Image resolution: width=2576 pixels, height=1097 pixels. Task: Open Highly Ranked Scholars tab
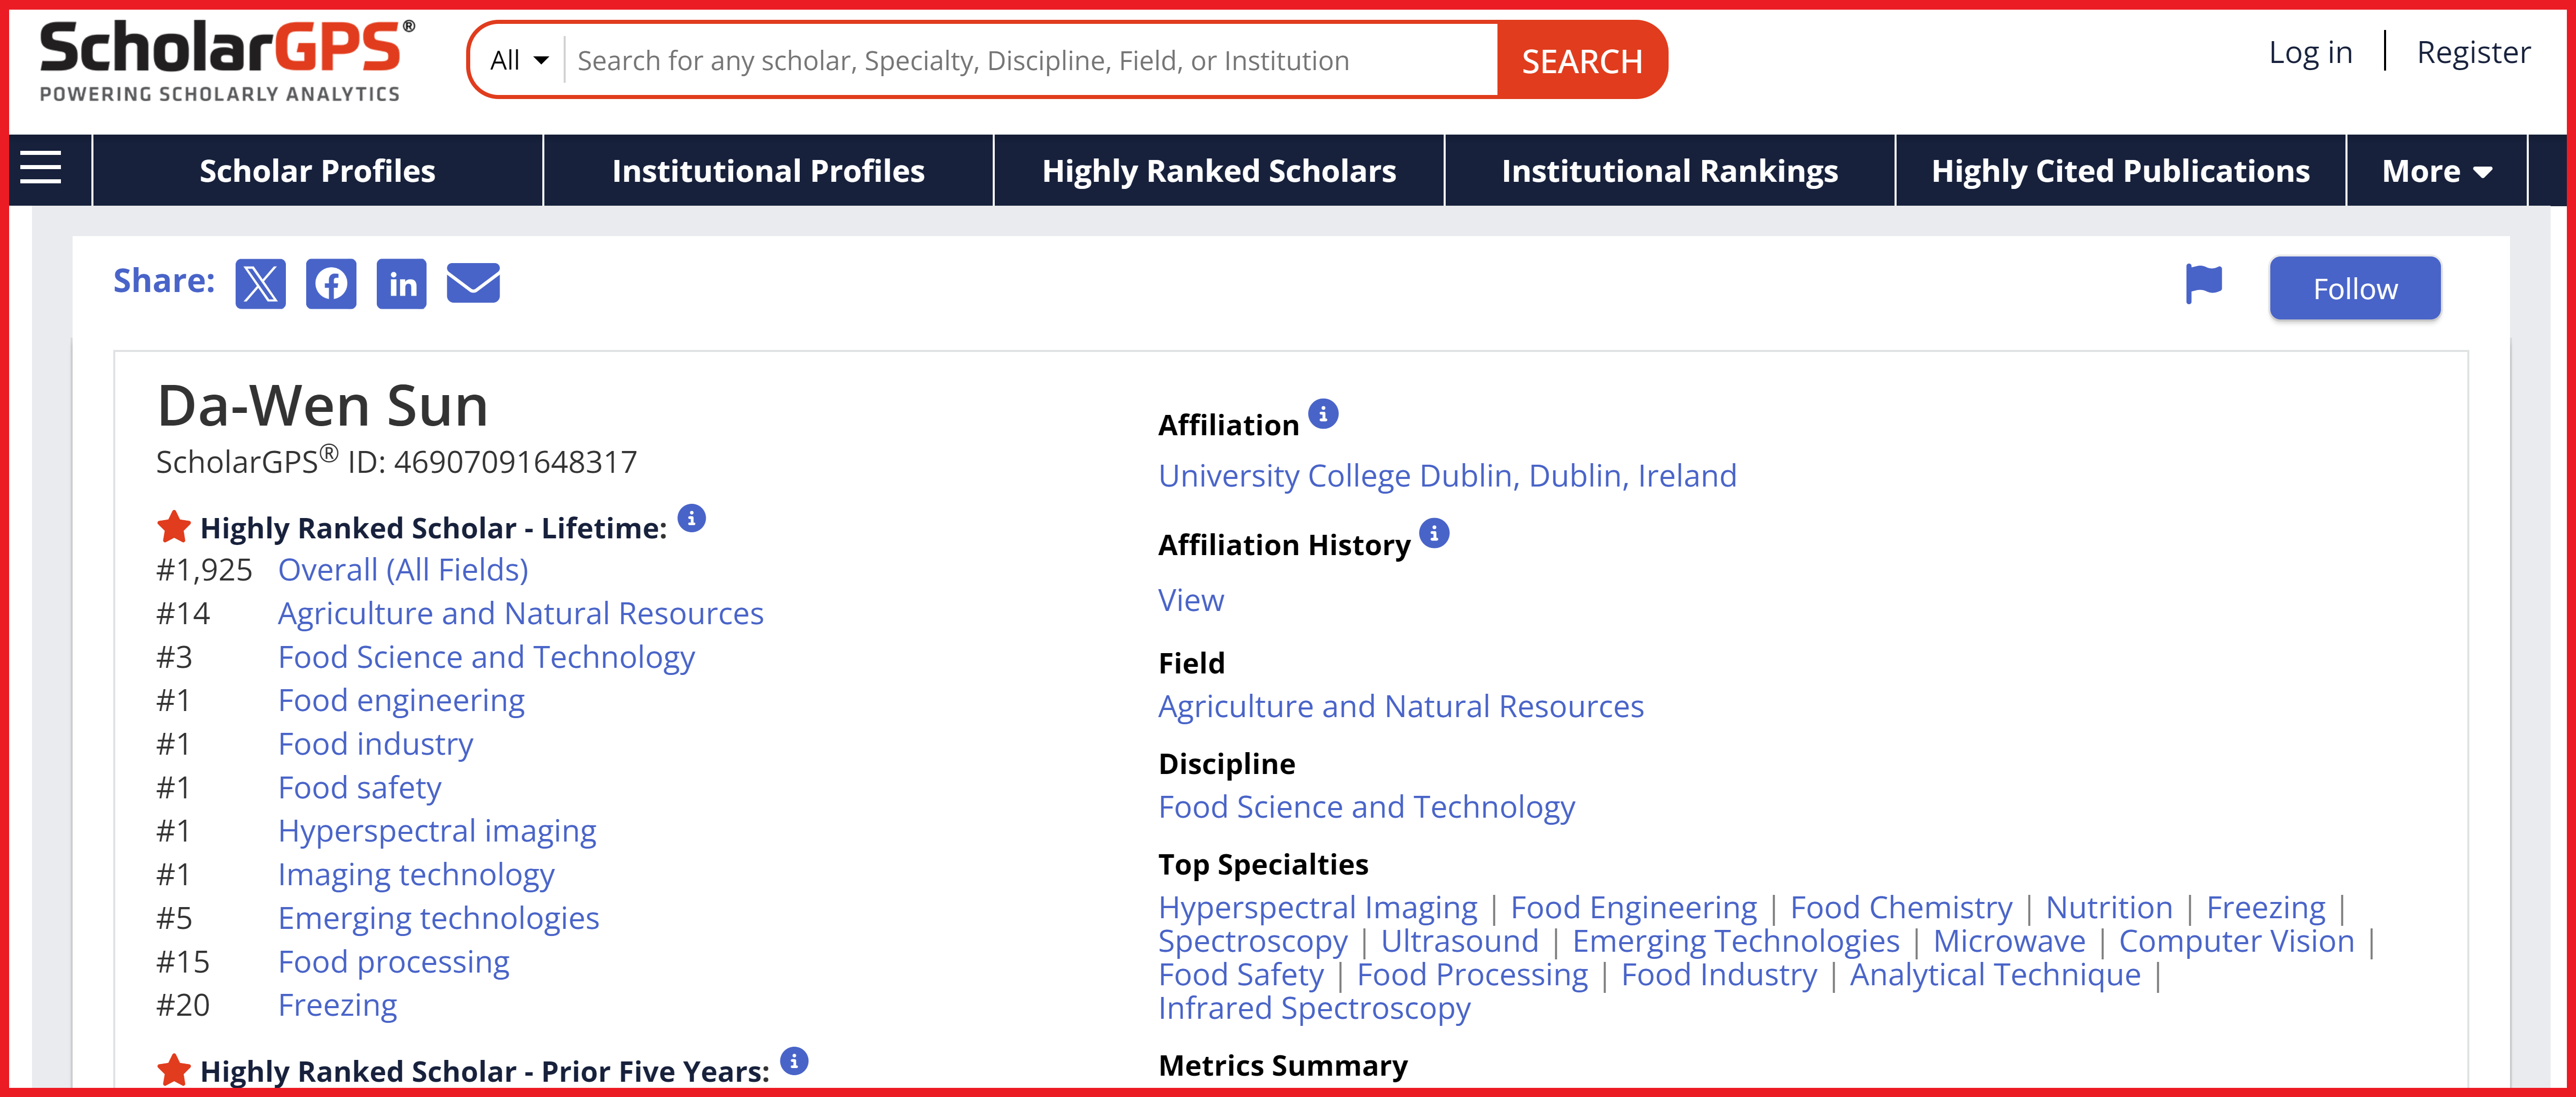(x=1218, y=171)
